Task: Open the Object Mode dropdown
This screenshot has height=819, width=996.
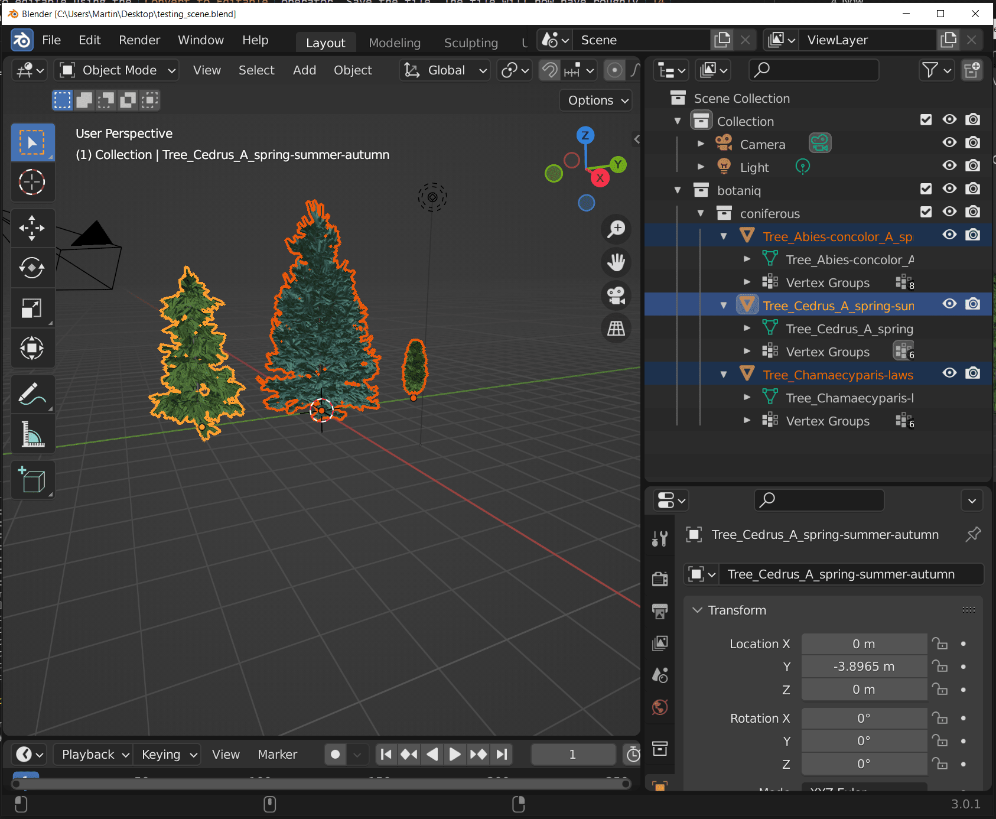Action: [116, 70]
